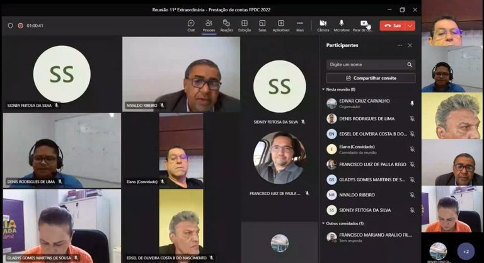Viewport: 484px width, 263px height.
Task: Click the EDSEL DE OLIVEIRA COSTA video tile
Action: pos(181,226)
